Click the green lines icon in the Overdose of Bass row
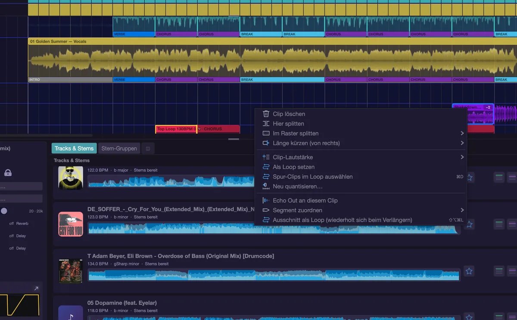Image resolution: width=517 pixels, height=320 pixels. pos(499,271)
